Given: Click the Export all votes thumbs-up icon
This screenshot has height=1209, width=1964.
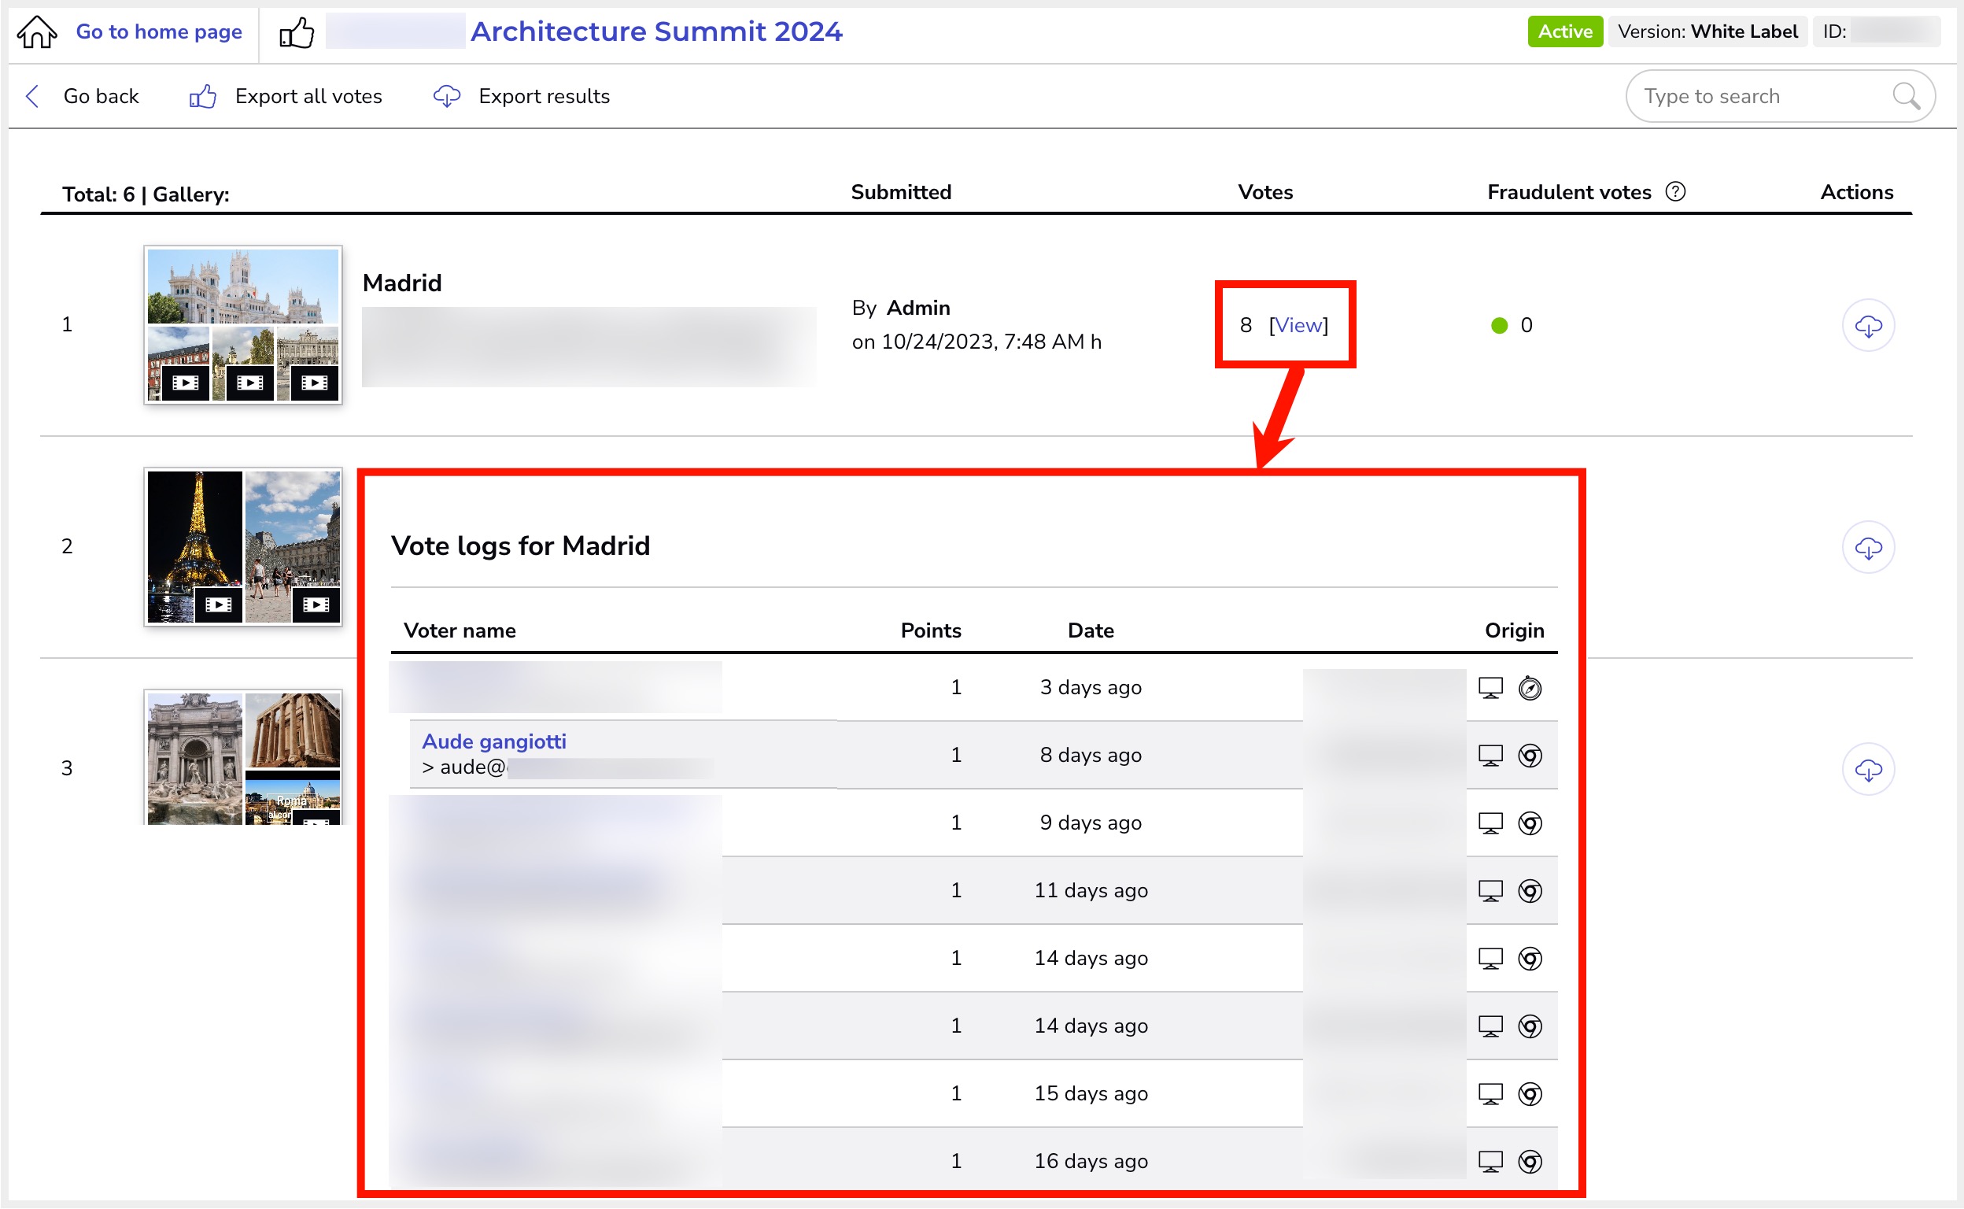Looking at the screenshot, I should point(203,96).
